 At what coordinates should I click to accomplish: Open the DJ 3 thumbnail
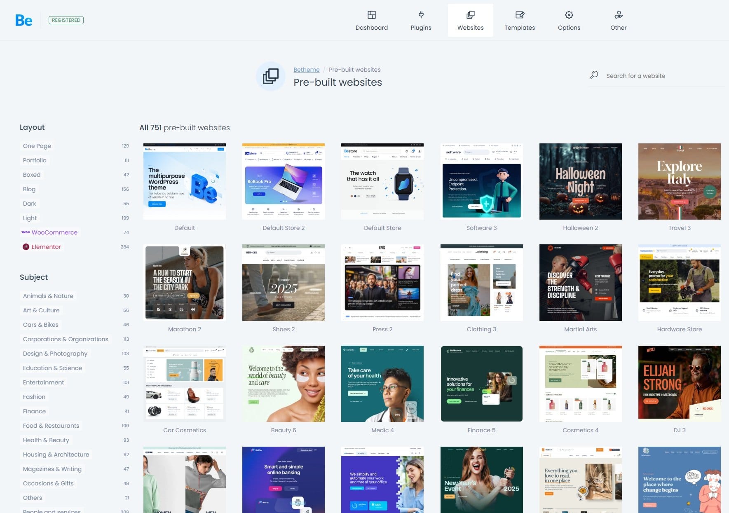pos(680,384)
